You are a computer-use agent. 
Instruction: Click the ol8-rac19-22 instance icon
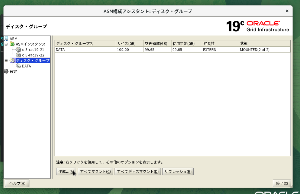(x=18, y=55)
